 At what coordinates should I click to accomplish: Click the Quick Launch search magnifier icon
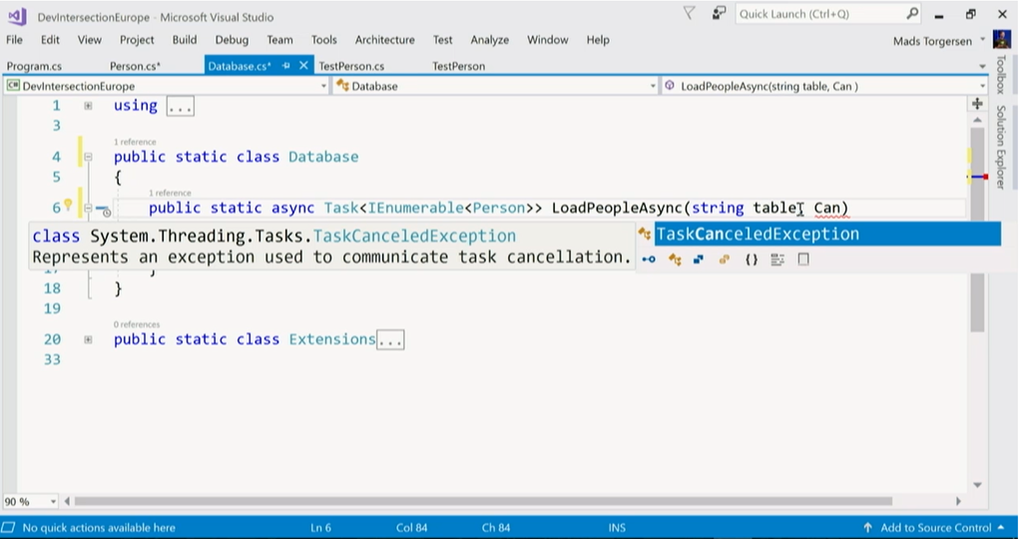(x=912, y=14)
